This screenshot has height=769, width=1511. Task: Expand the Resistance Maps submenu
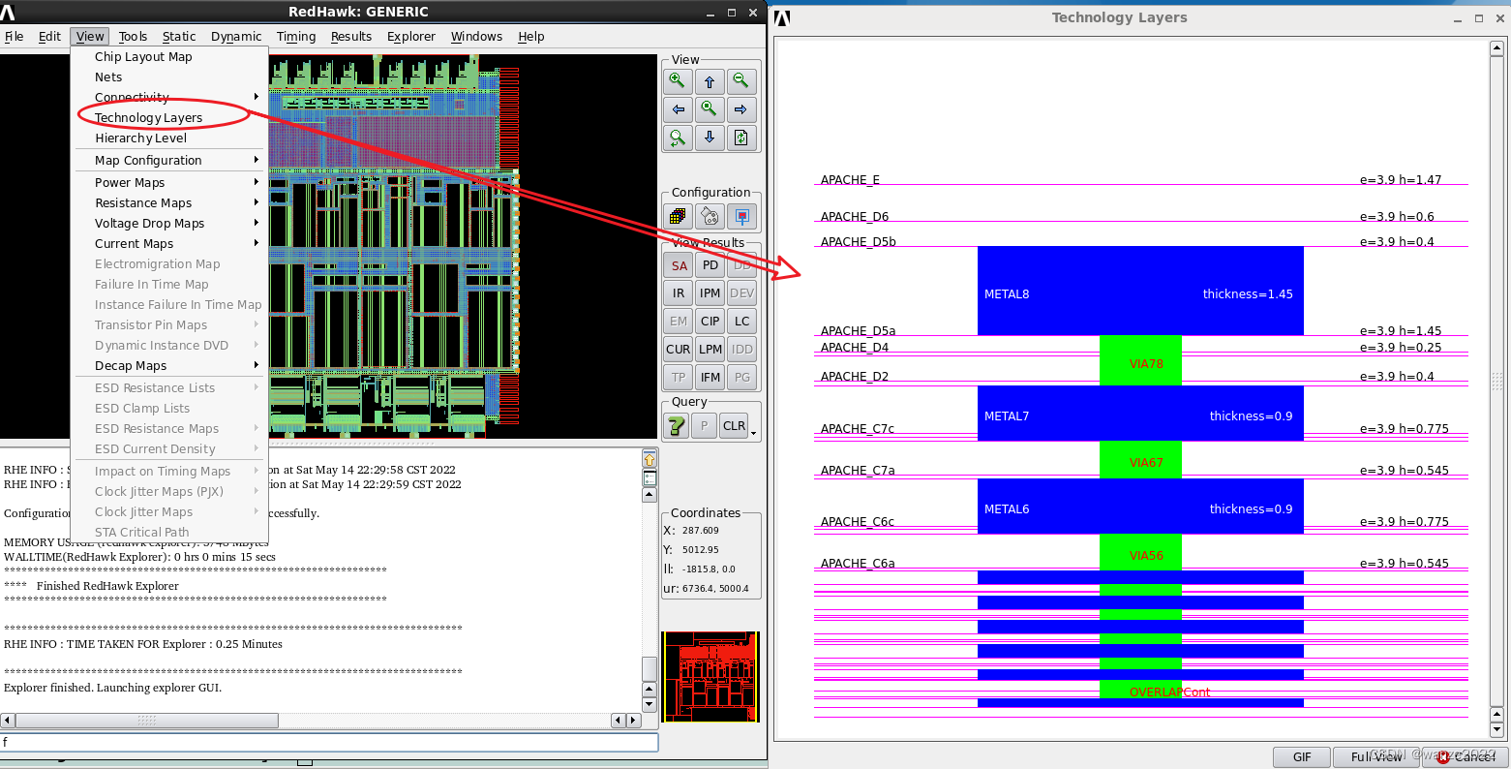(x=169, y=202)
